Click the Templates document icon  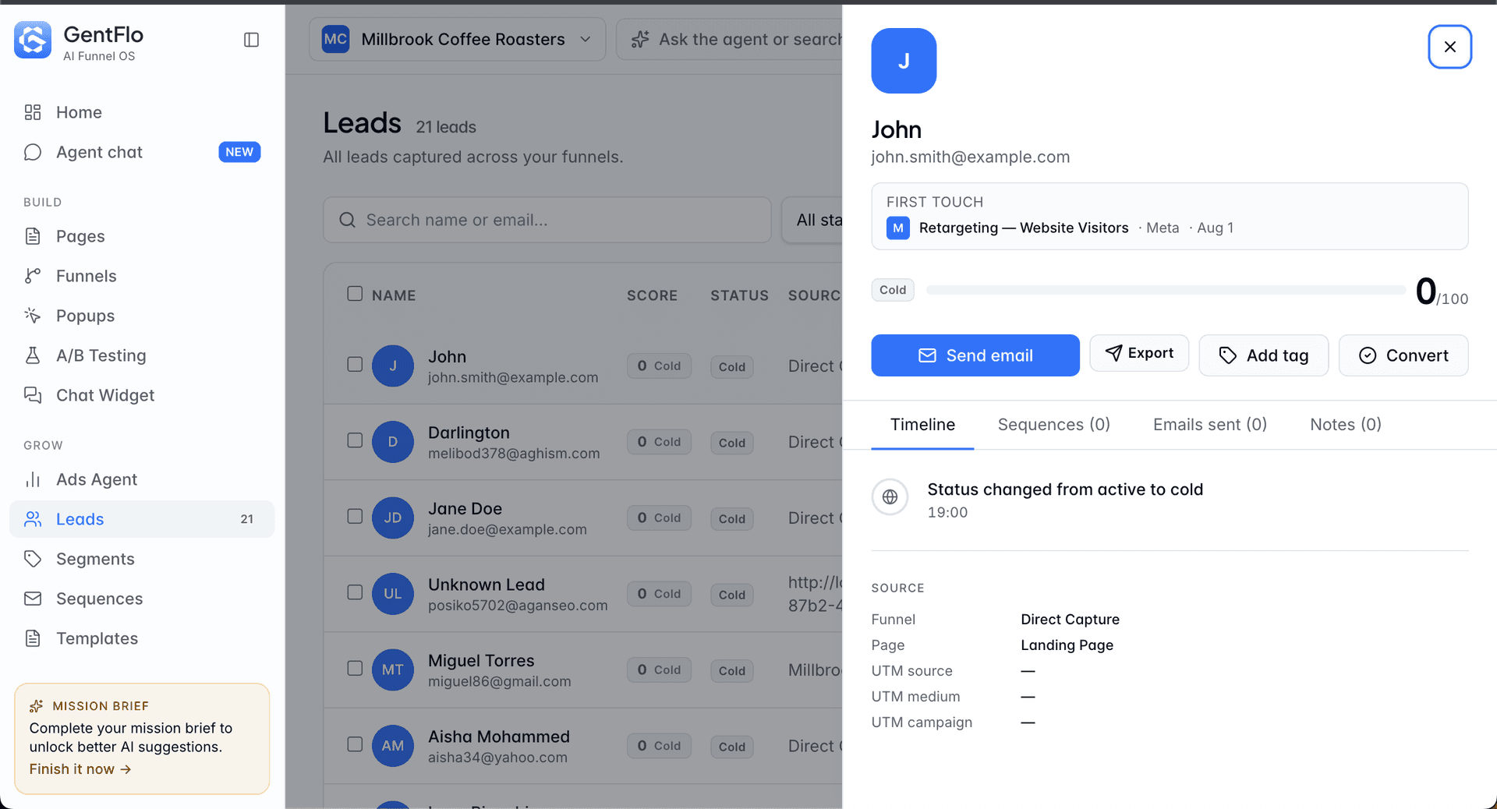tap(33, 638)
